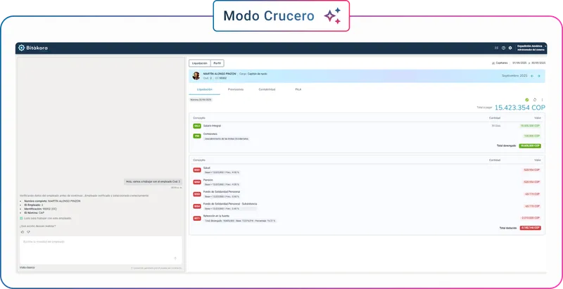563x289 pixels.
Task: Switch to the Contabilidad tab
Action: click(x=267, y=89)
